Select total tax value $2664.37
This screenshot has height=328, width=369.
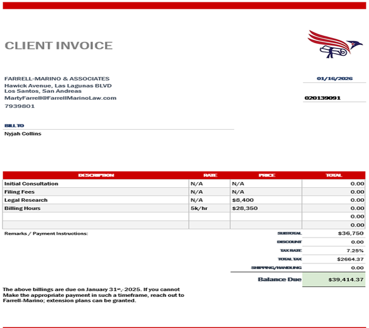pos(350,259)
